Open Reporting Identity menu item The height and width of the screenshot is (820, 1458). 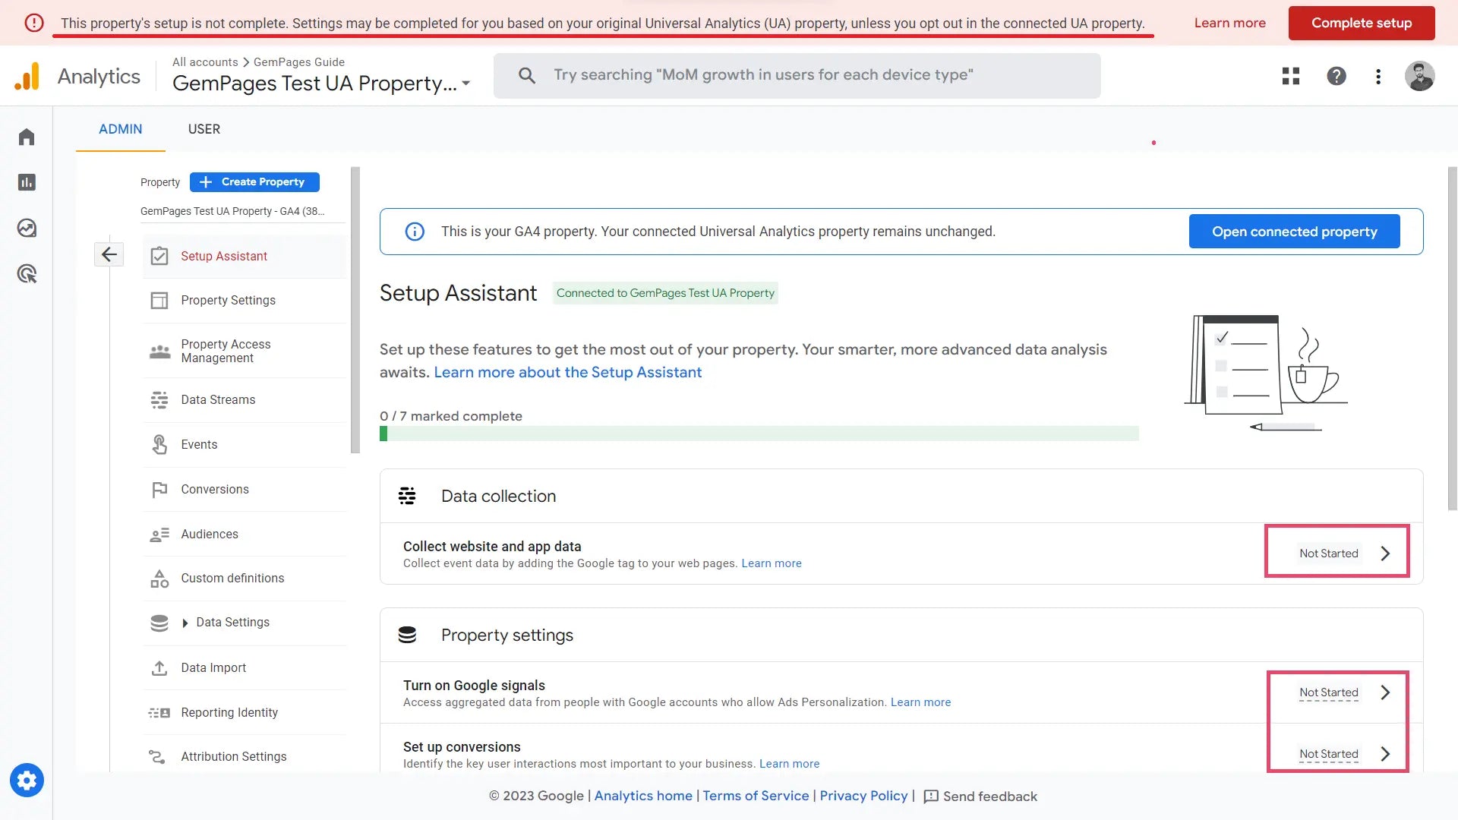pyautogui.click(x=244, y=713)
